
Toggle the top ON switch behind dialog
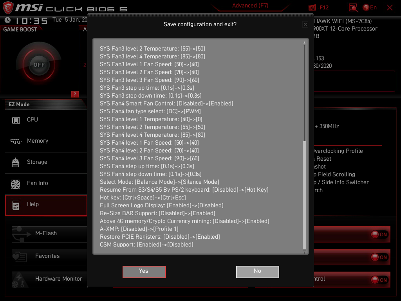pos(380,234)
